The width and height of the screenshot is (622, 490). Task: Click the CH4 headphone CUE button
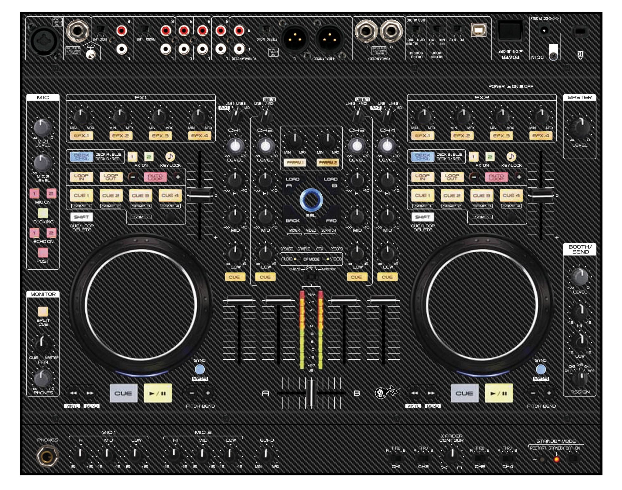387,277
